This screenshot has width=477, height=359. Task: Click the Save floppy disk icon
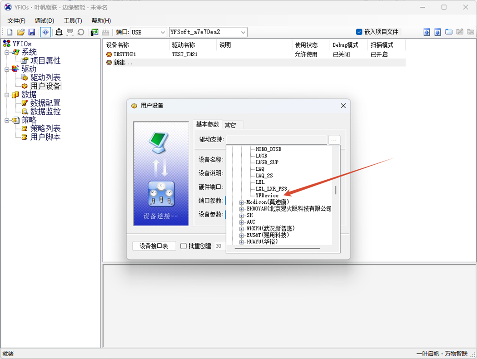(x=32, y=32)
